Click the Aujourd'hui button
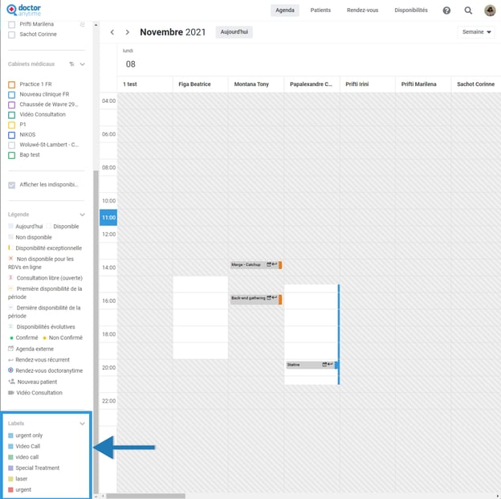The height and width of the screenshot is (499, 501). click(234, 32)
